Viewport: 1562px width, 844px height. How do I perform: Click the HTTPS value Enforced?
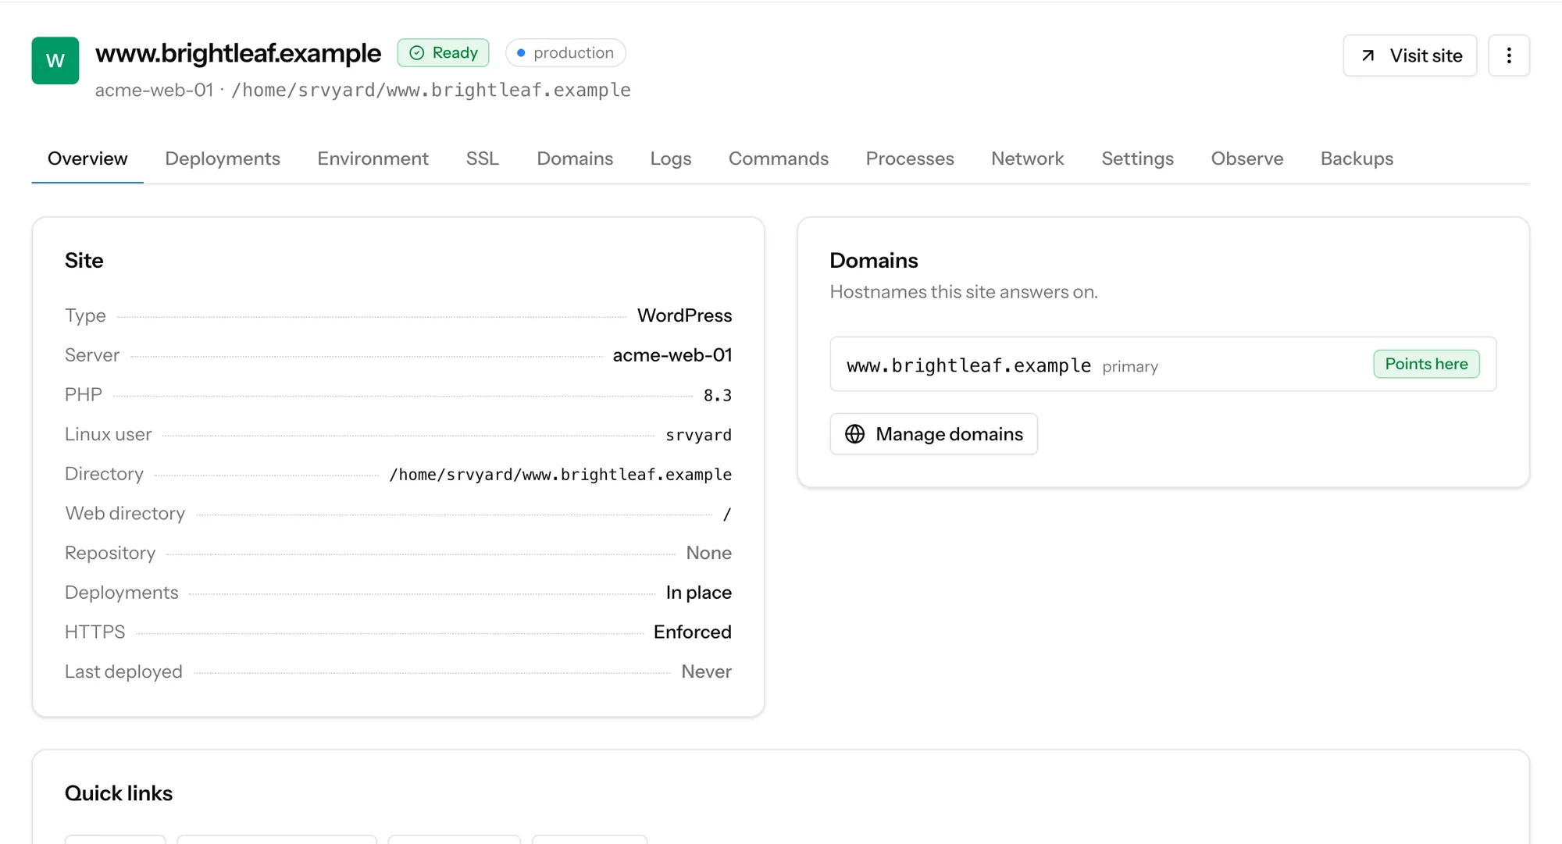692,632
